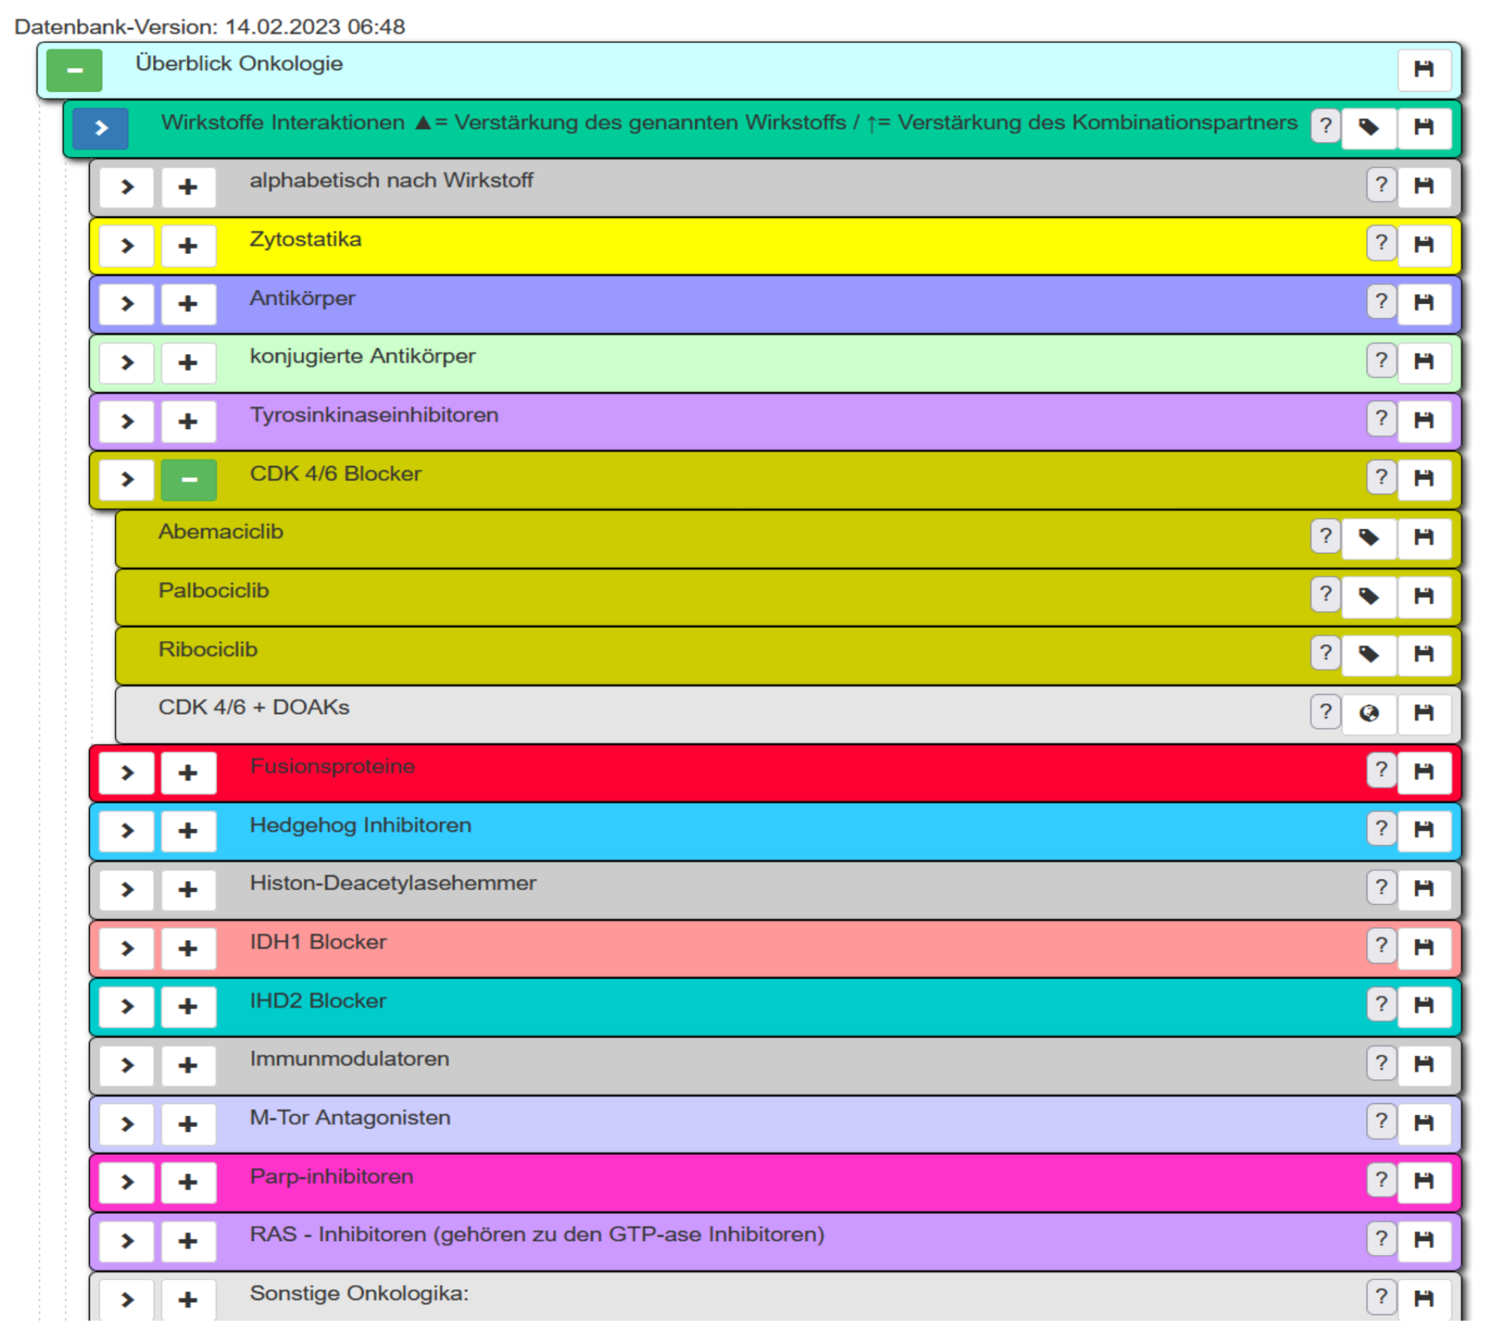Collapse the CDK 4/6 Blocker group with the minus button
1486x1338 pixels.
tap(189, 479)
